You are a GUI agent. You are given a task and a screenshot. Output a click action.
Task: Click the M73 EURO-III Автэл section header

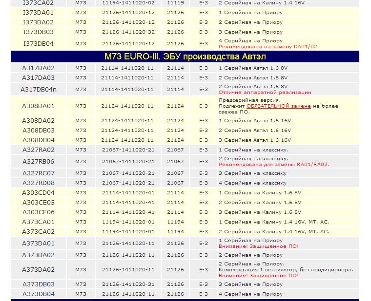point(185,56)
